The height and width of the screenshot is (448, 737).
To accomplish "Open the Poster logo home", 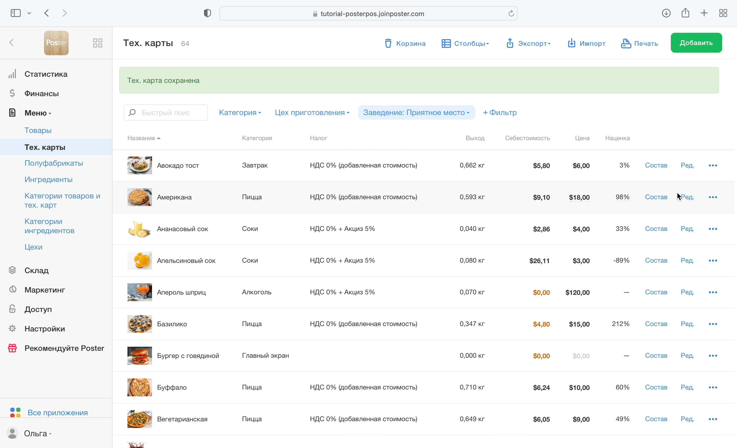I will [x=56, y=43].
